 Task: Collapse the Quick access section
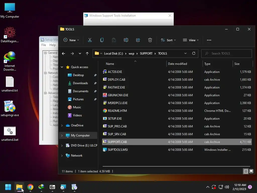click(x=62, y=67)
